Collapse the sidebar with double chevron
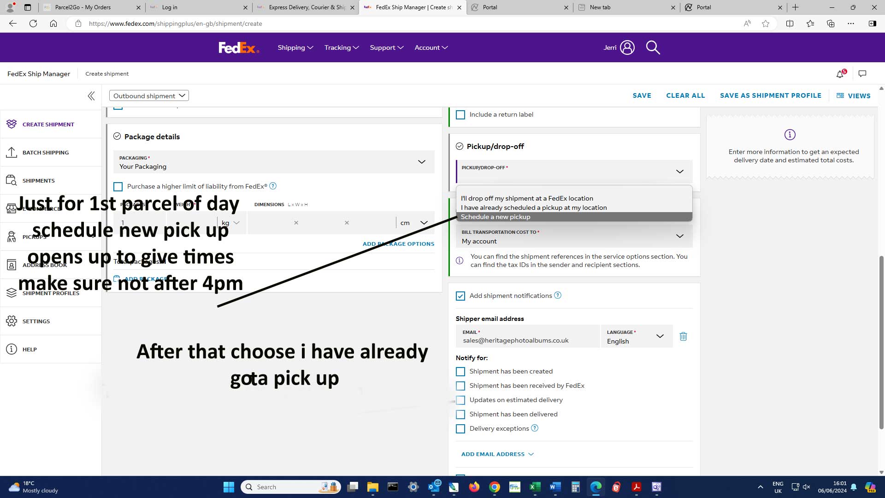 [91, 96]
